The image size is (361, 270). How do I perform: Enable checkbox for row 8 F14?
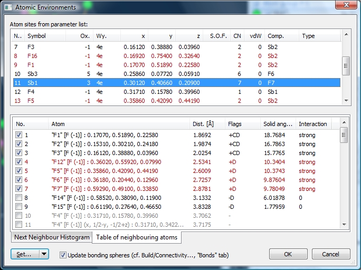(19, 198)
